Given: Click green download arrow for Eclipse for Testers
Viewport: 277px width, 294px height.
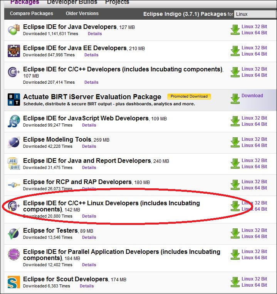Looking at the screenshot, I should pyautogui.click(x=235, y=233).
